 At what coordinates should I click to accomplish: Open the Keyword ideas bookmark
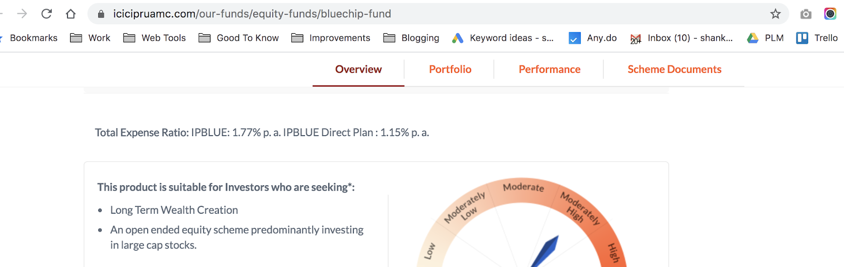coord(503,38)
